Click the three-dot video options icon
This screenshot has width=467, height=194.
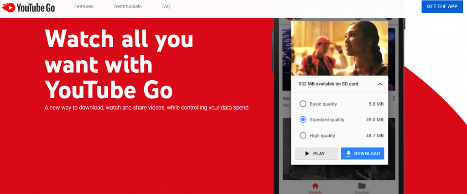[x=394, y=99]
